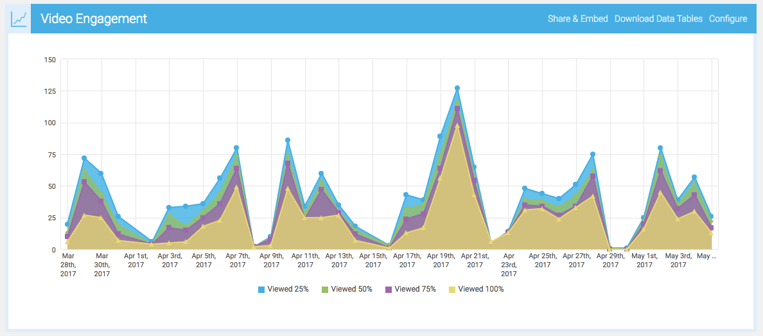This screenshot has height=336, width=763.
Task: Click the Apr 17th, 2017 axis label
Action: (407, 260)
